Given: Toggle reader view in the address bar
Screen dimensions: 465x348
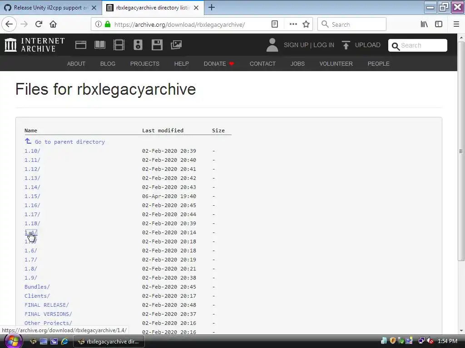Looking at the screenshot, I should (x=275, y=24).
